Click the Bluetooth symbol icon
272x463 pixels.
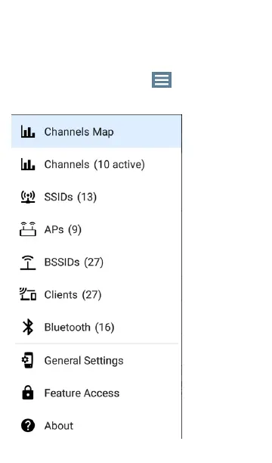(x=28, y=327)
